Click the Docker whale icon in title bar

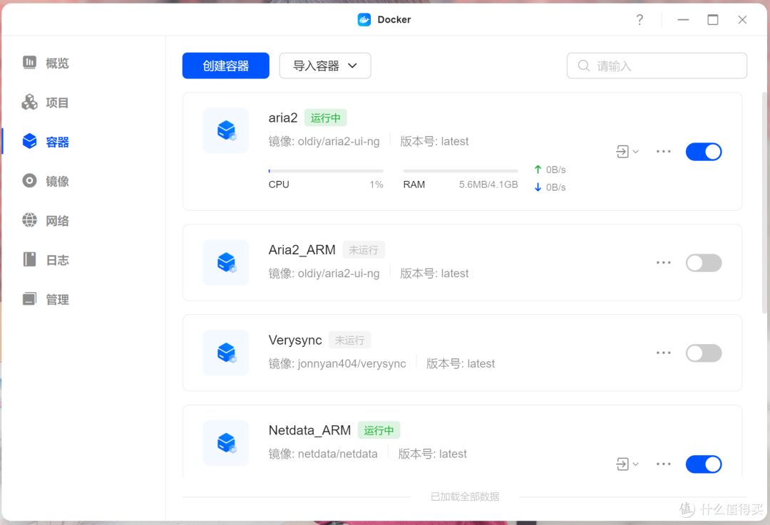[364, 19]
